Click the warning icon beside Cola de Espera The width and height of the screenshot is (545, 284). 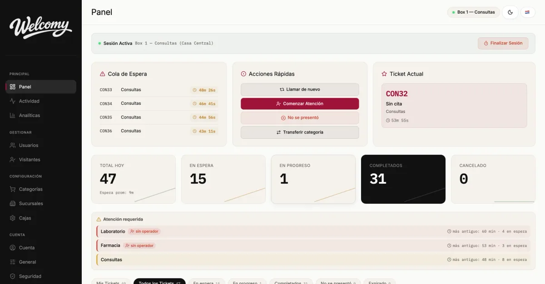pos(102,74)
